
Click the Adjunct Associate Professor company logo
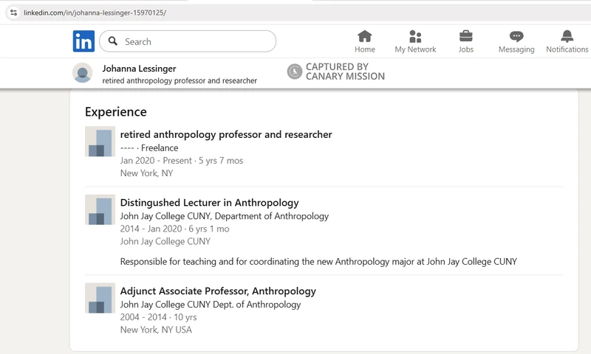(100, 298)
